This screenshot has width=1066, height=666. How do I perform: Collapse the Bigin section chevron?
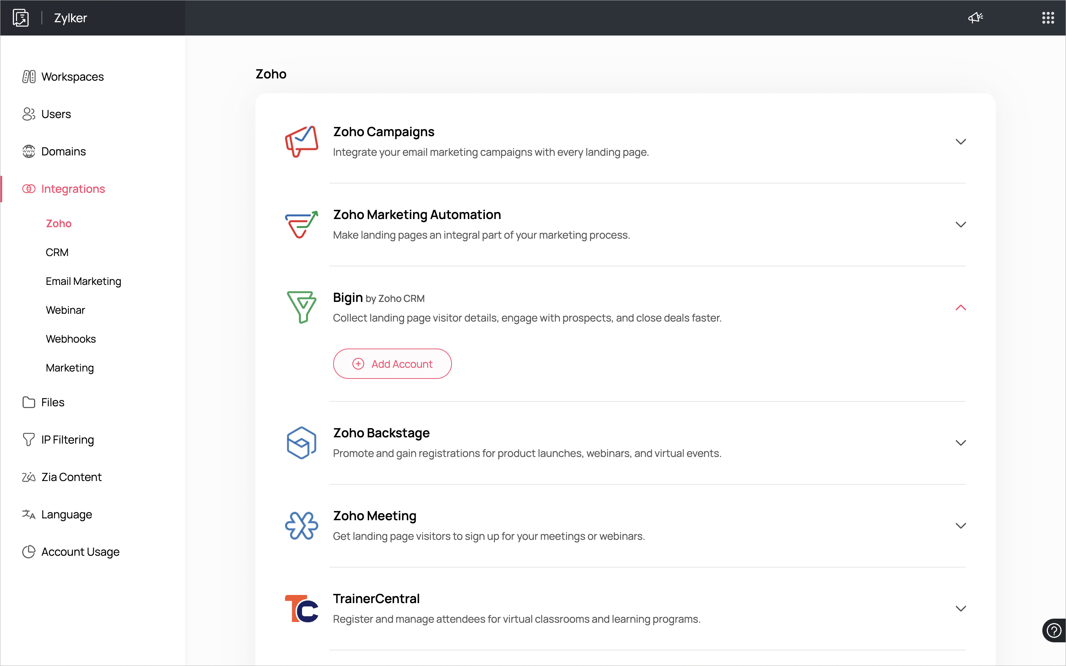(960, 307)
